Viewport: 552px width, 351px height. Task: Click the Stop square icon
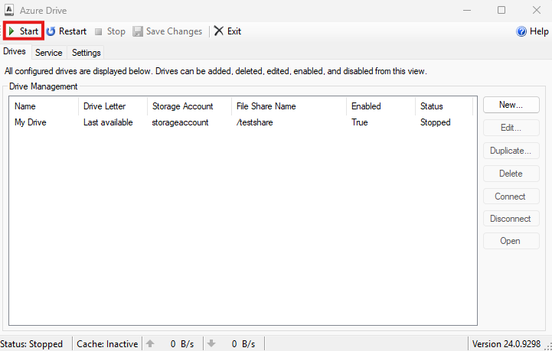tap(99, 31)
